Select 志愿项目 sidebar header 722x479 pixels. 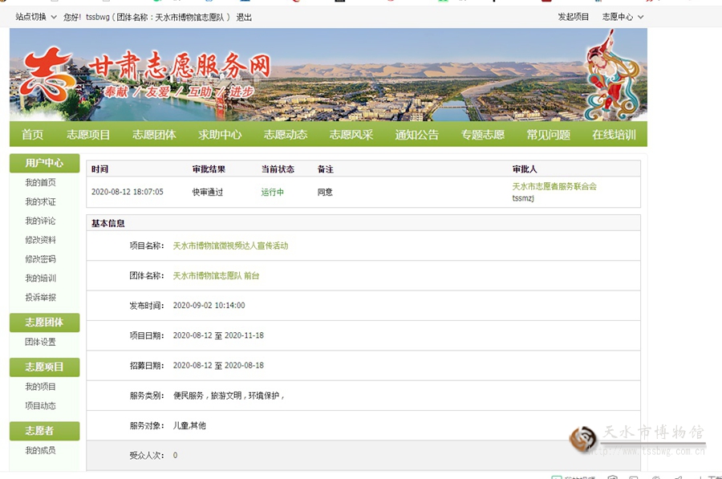coord(44,367)
